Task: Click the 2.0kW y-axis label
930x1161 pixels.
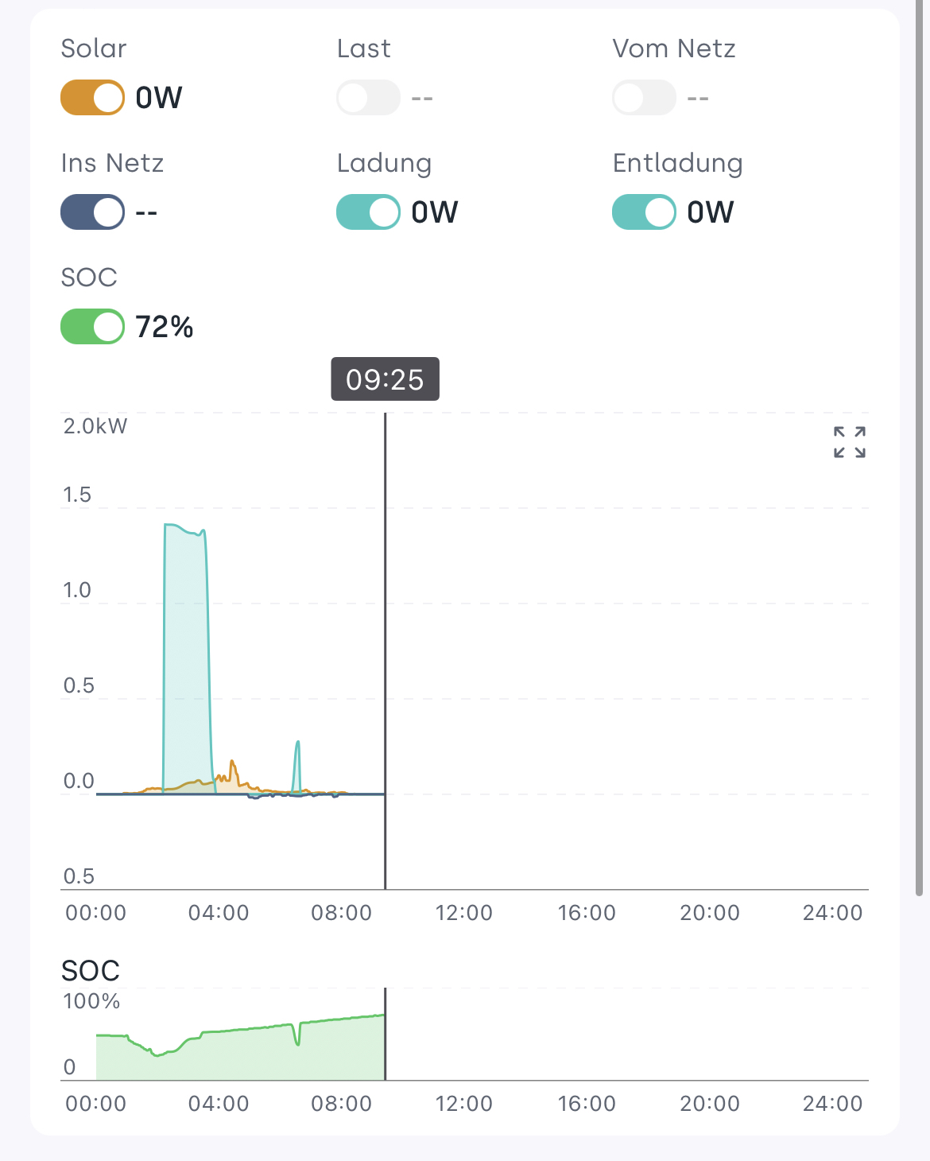Action: click(95, 426)
